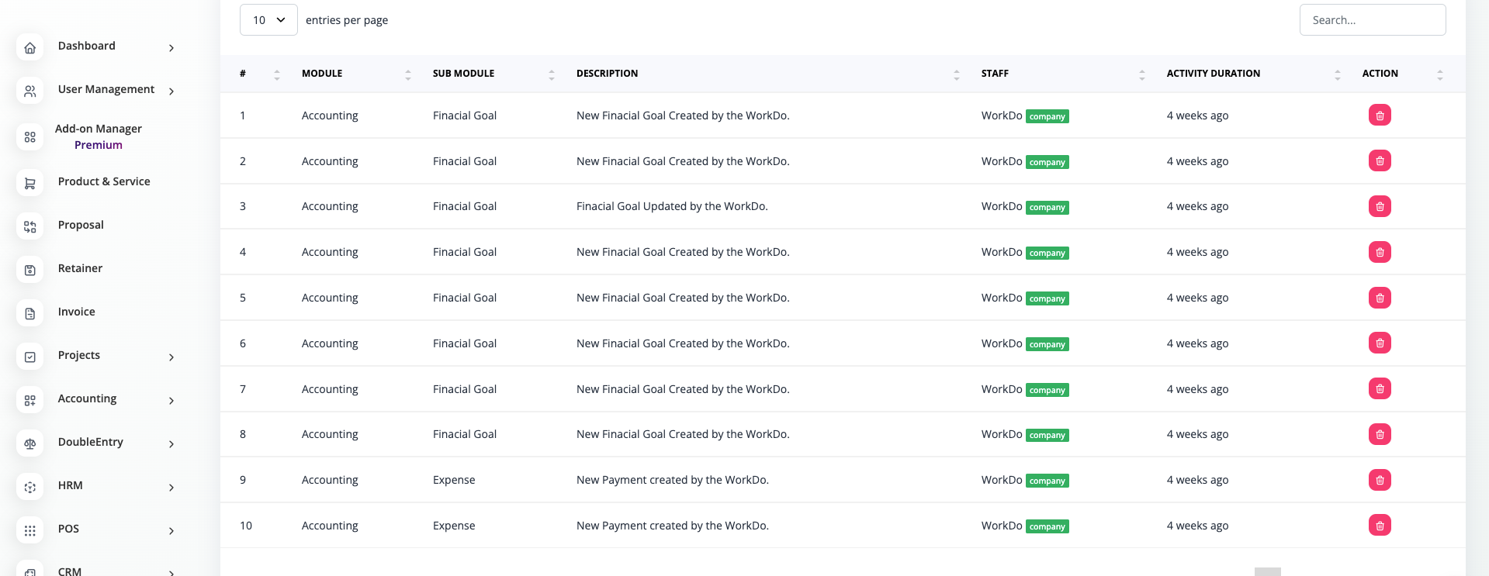The image size is (1489, 576).
Task: Expand the Projects sidebar chevron
Action: (x=171, y=357)
